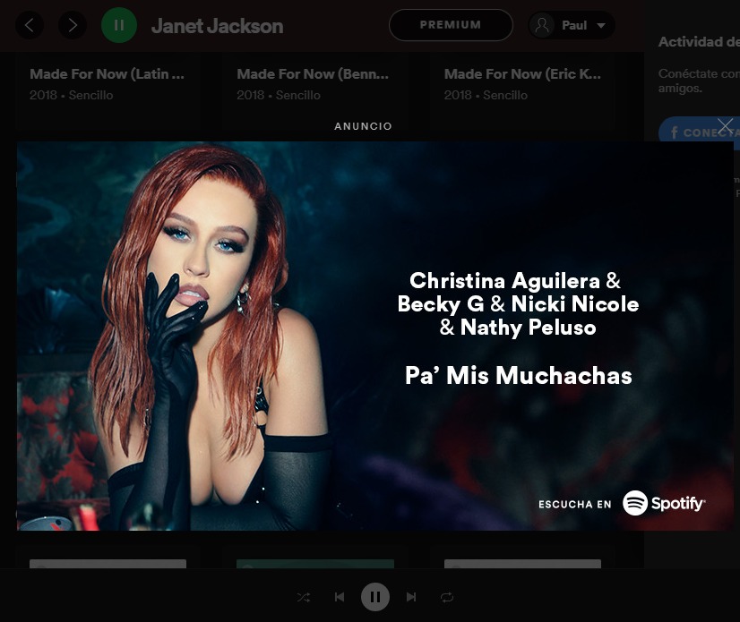Go back with the left arrow button
This screenshot has height=622, width=740.
tap(30, 25)
